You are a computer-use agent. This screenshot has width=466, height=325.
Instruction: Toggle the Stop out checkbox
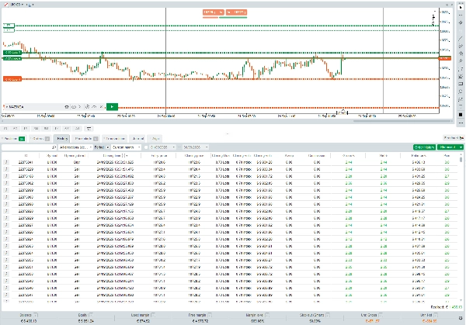[x=328, y=315]
